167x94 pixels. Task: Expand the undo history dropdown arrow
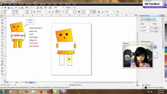[x=29, y=8]
